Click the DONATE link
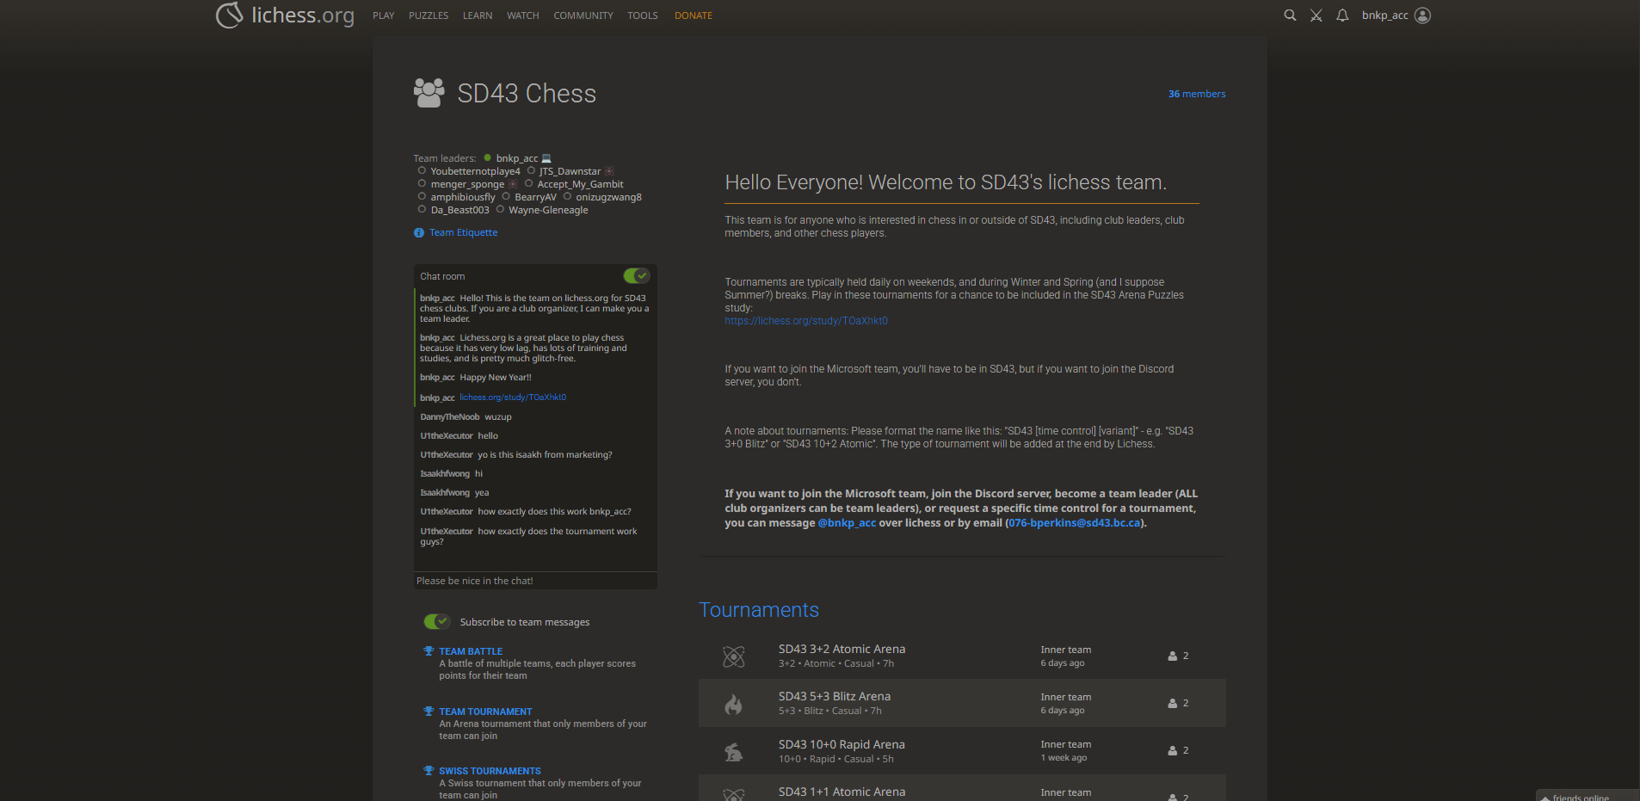Image resolution: width=1640 pixels, height=801 pixels. [693, 15]
